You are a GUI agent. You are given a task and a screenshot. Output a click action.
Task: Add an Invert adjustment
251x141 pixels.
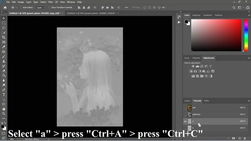point(193,76)
